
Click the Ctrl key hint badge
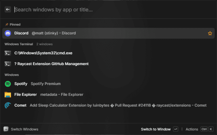pos(204,129)
